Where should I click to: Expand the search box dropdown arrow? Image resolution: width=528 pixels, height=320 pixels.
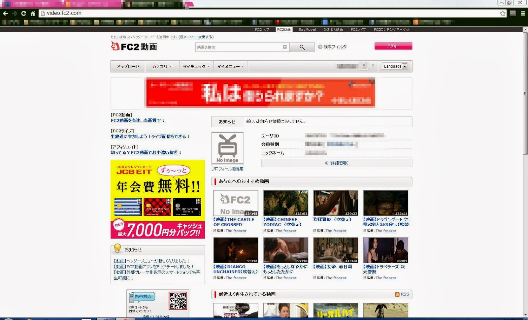(285, 47)
